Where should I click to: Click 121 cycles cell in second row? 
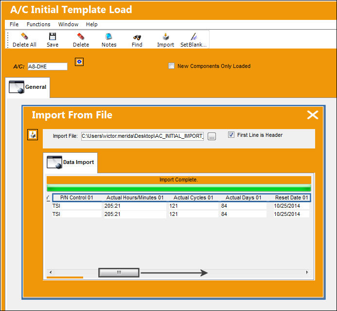tap(193, 214)
